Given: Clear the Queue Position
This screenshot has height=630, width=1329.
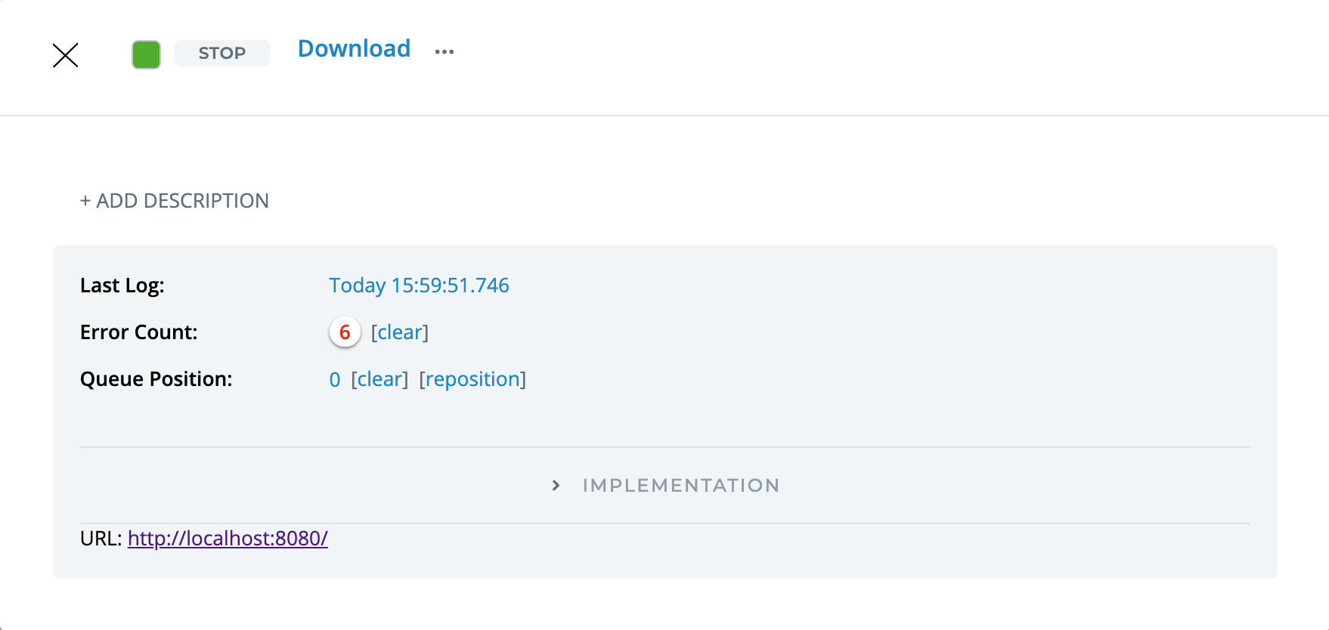Looking at the screenshot, I should tap(379, 379).
